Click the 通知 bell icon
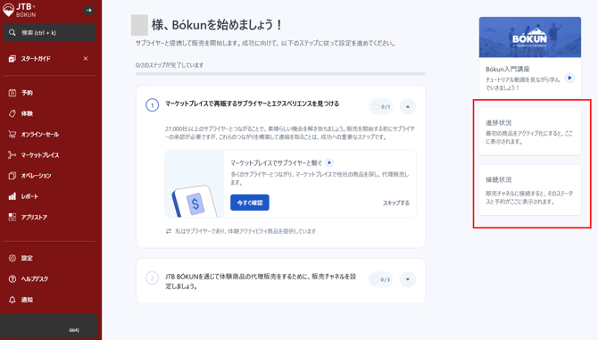Screen dimensions: 598x340 pyautogui.click(x=12, y=300)
